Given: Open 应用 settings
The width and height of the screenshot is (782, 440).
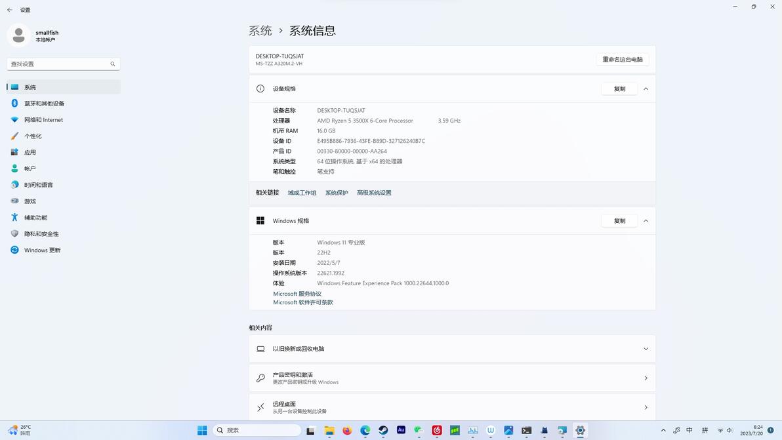Looking at the screenshot, I should coord(64,152).
